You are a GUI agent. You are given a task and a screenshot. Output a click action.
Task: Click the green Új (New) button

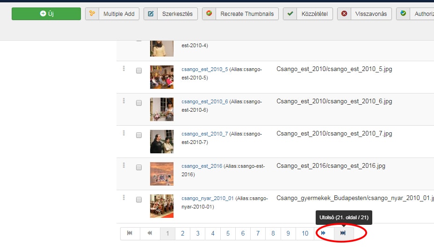pos(46,14)
